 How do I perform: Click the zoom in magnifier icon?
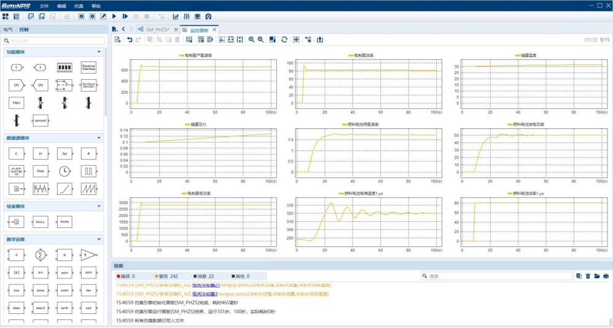coord(251,40)
